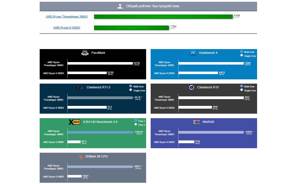Select Multi-Core in Geekbench 4

coord(242,51)
